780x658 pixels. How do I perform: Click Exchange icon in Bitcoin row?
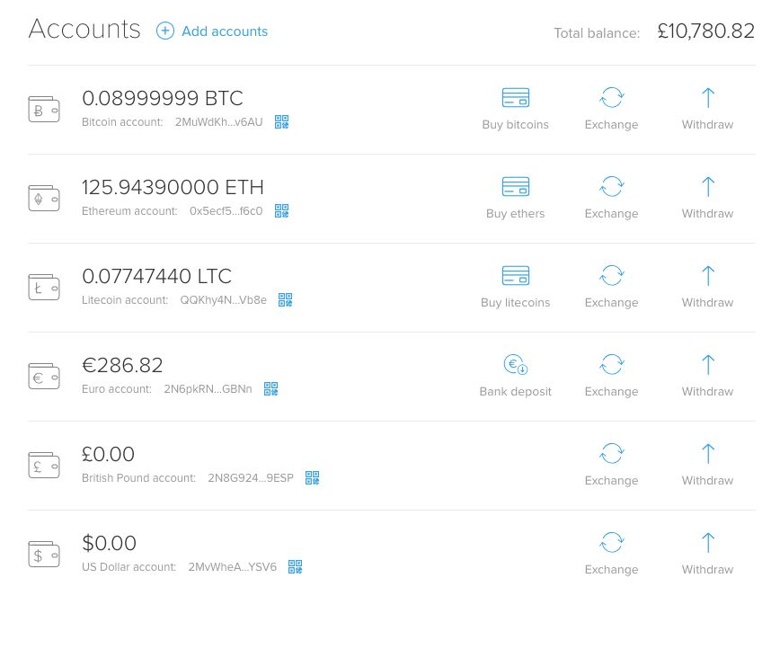[x=611, y=98]
